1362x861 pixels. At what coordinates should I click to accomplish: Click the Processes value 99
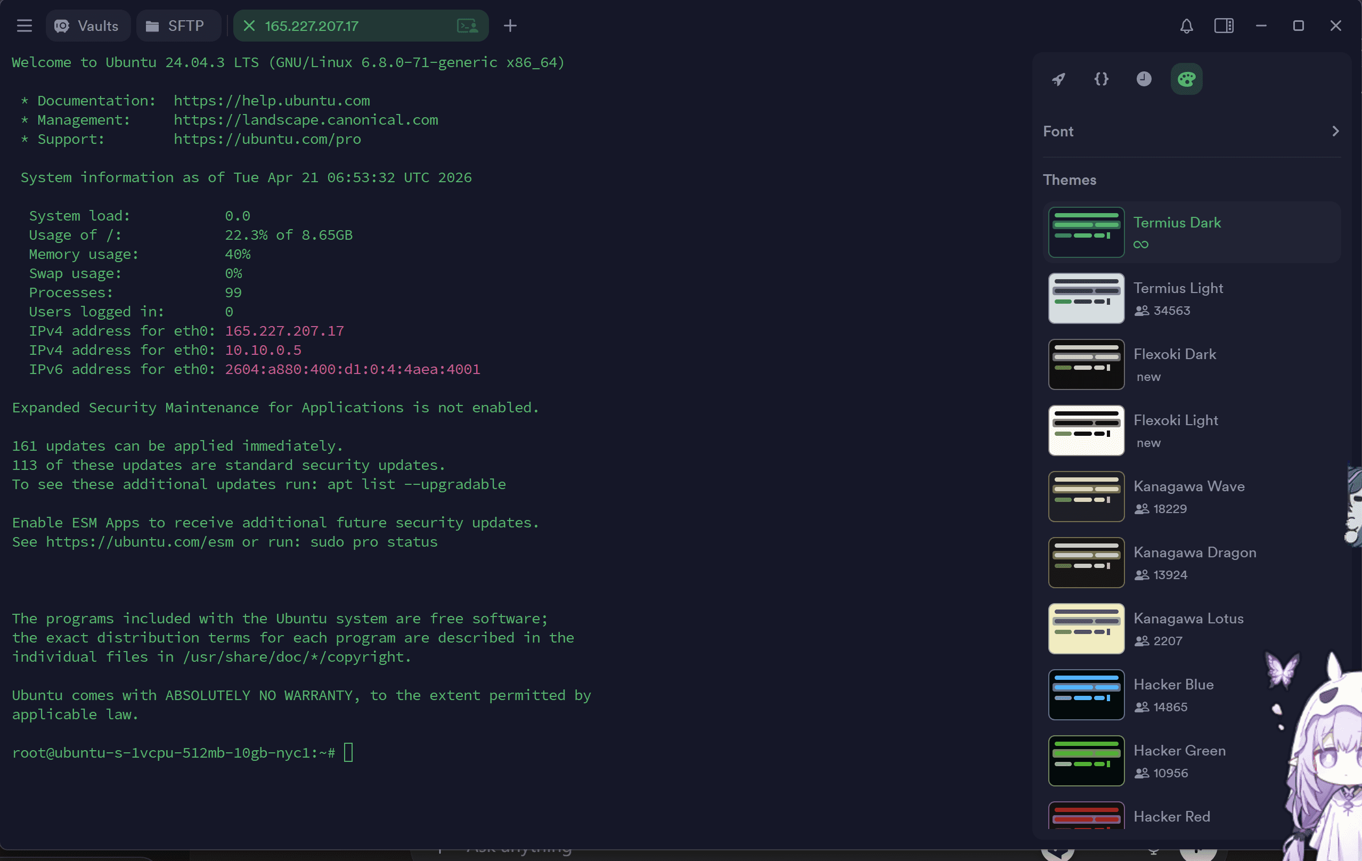[233, 293]
